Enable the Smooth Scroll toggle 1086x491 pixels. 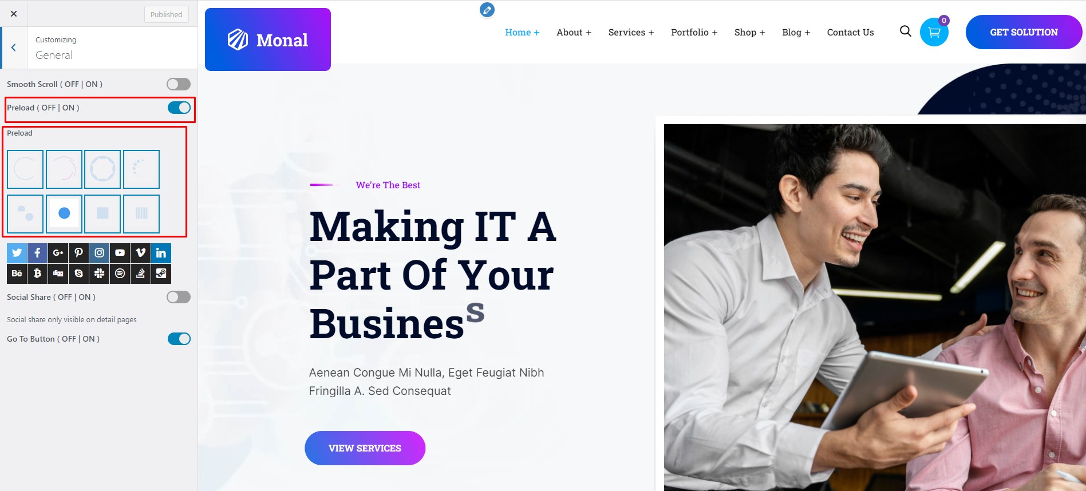[x=179, y=84]
